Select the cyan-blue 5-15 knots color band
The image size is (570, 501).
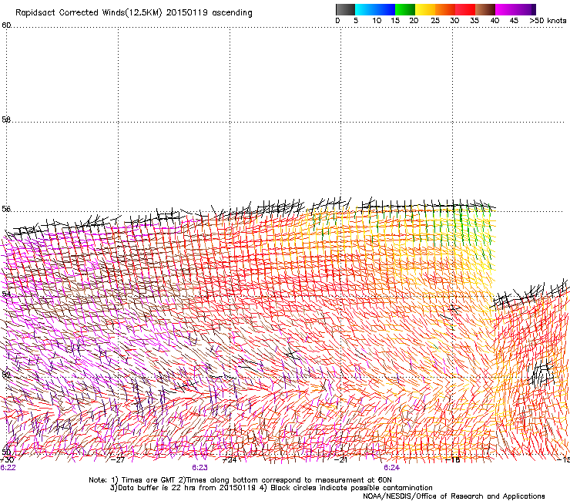pos(375,9)
